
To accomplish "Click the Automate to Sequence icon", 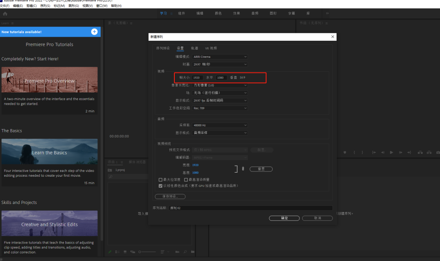I will [x=177, y=252].
